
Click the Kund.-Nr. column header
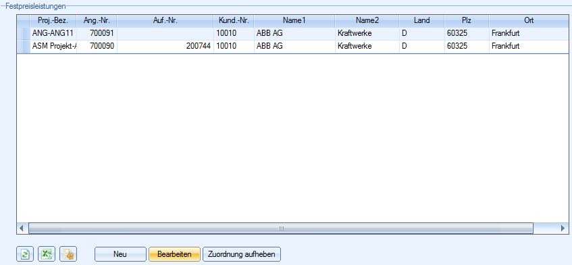pyautogui.click(x=234, y=21)
